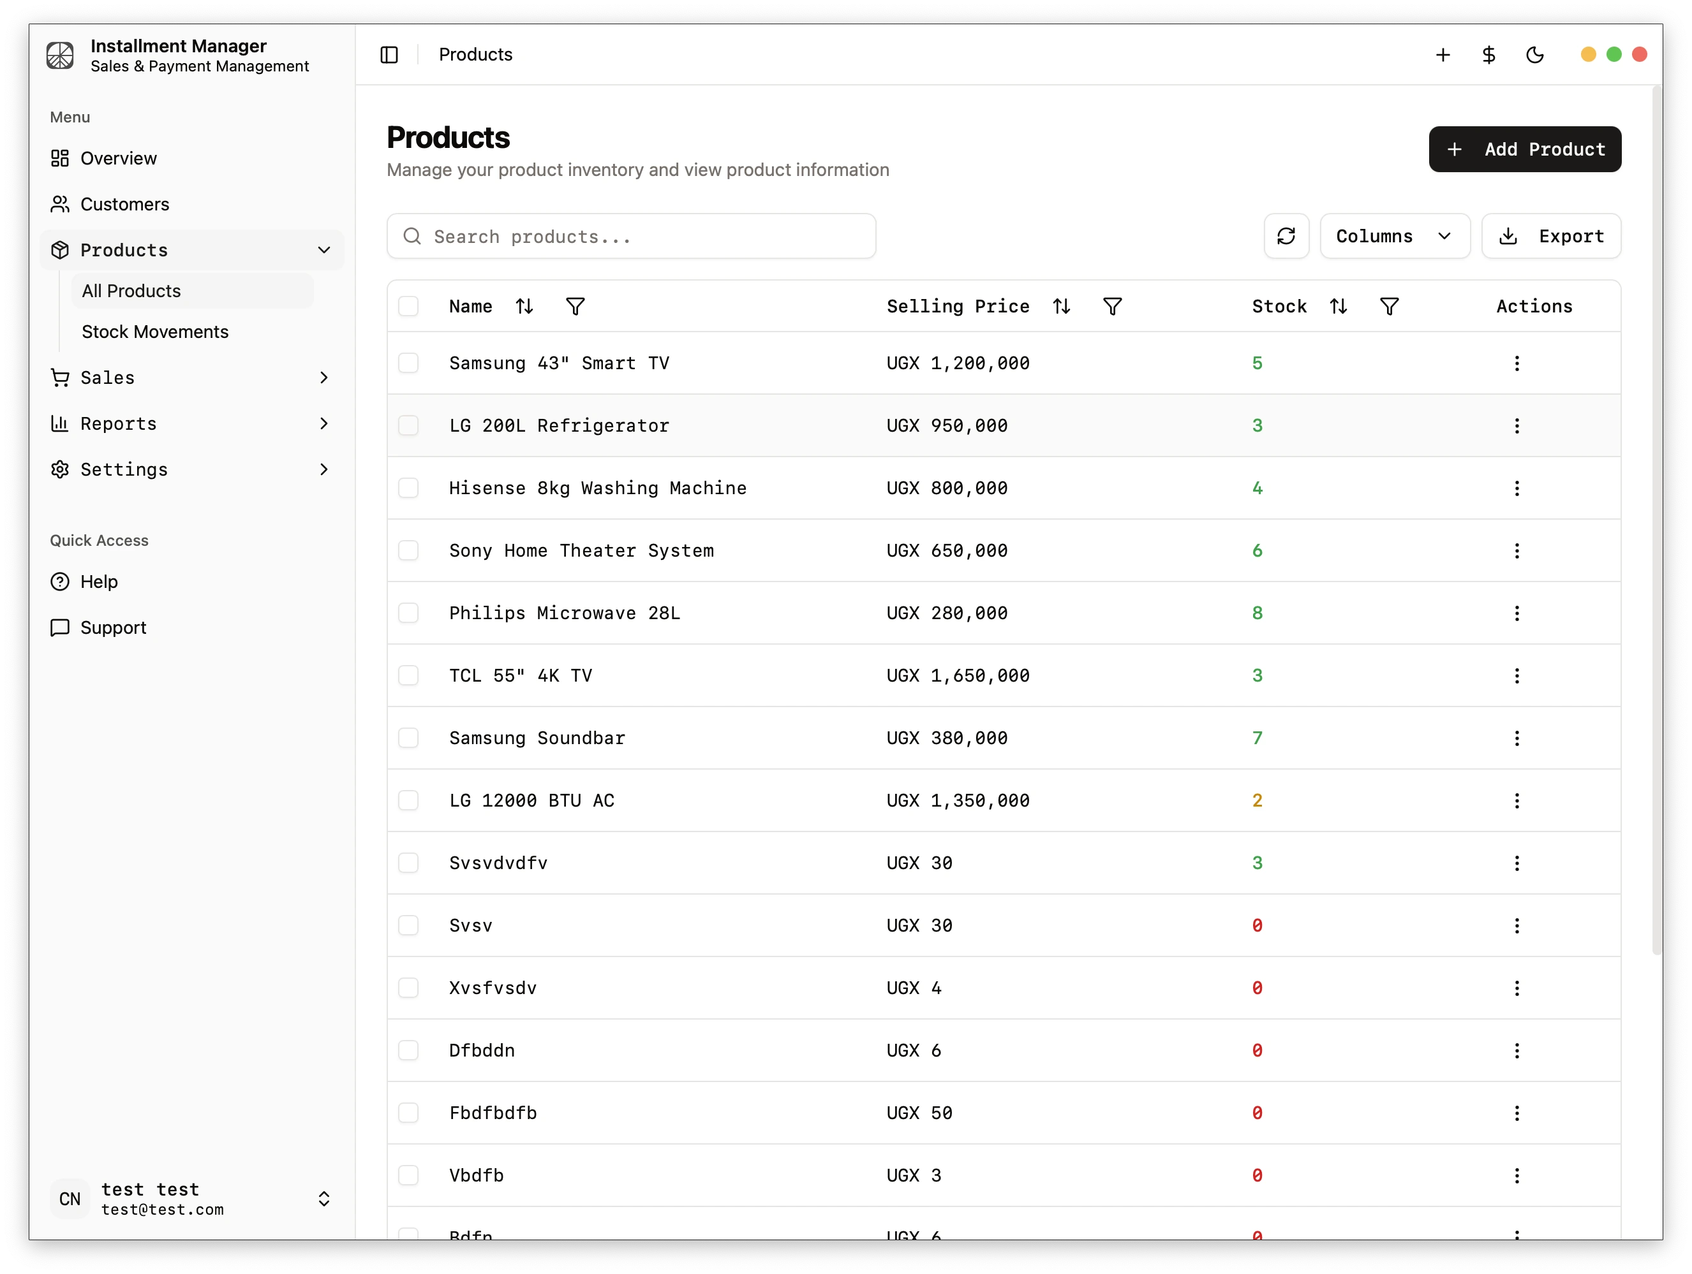1692x1274 pixels.
Task: Go to Stock Movements in the sidebar
Action: tap(155, 332)
